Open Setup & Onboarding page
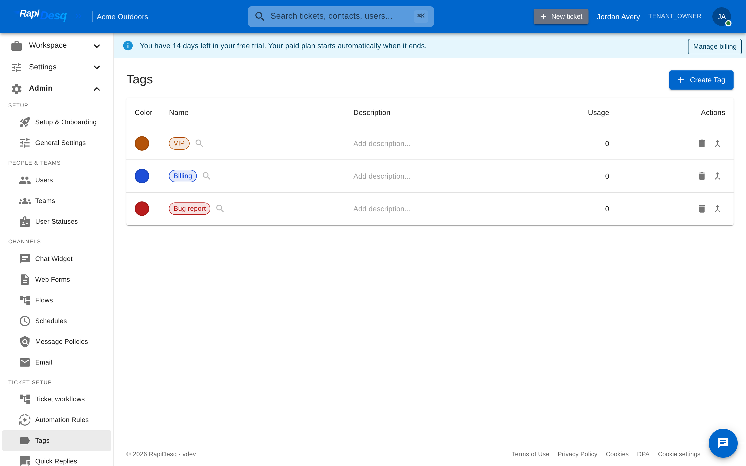The width and height of the screenshot is (746, 466). point(57,122)
